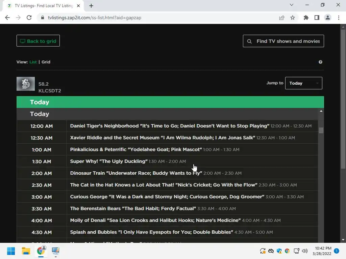Share this page via share icon

(x=281, y=18)
